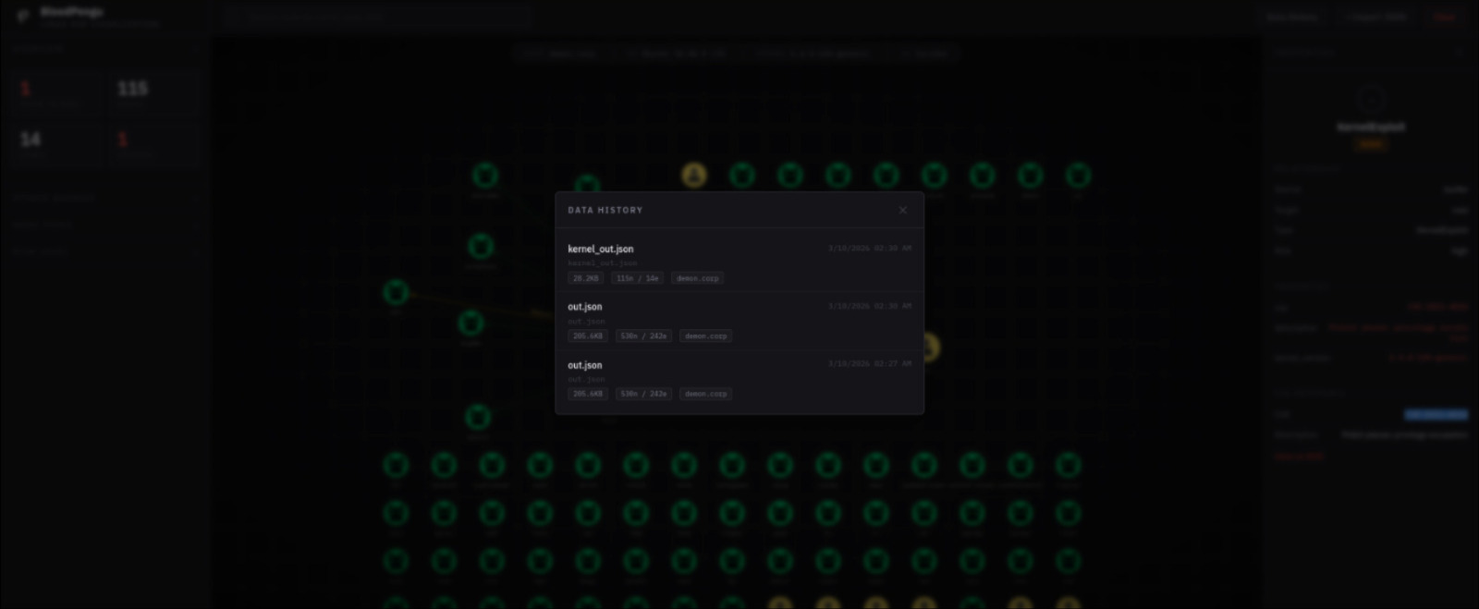Open the kernel_out.json history entry
The width and height of the screenshot is (1479, 609).
[601, 250]
